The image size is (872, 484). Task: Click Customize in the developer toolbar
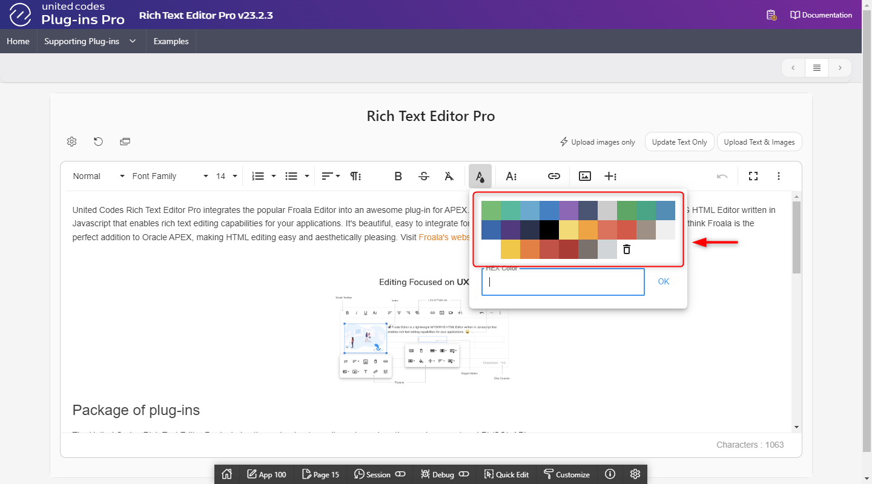566,474
